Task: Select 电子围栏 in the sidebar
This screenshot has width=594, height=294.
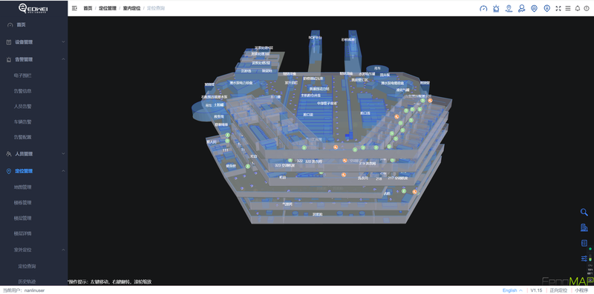Action: pos(23,76)
